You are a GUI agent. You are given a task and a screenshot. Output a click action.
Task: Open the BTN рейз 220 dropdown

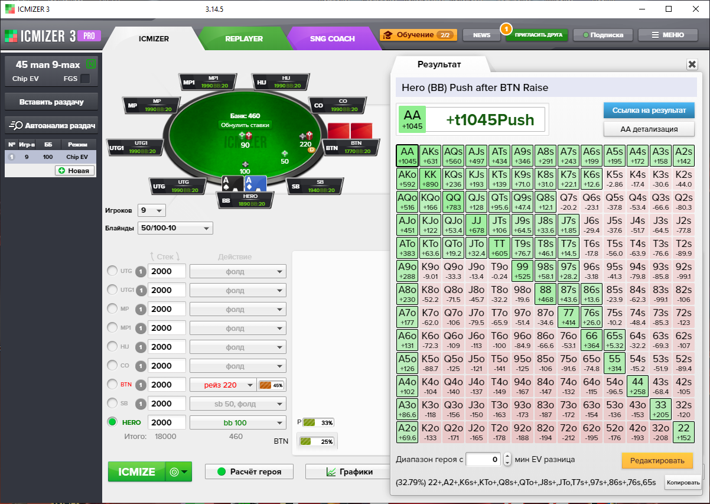[x=223, y=385]
